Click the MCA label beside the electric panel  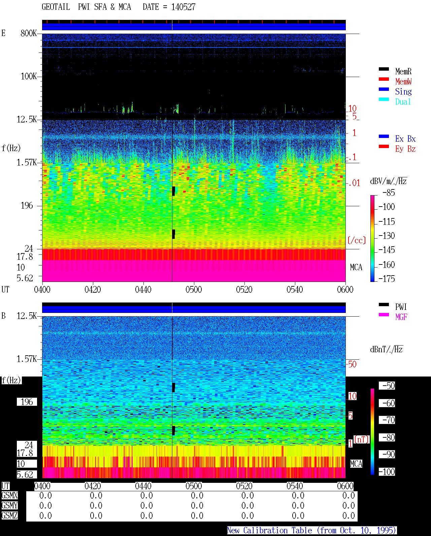coord(356,267)
